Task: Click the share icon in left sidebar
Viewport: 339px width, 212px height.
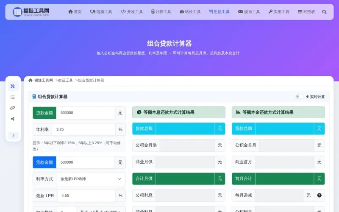Action: click(x=13, y=119)
